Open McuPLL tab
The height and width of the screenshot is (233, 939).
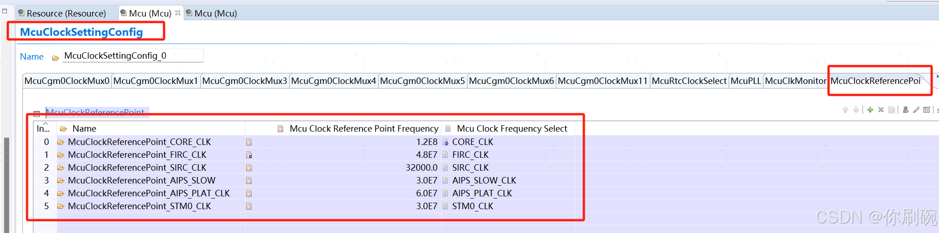click(x=746, y=81)
